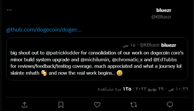Reply using the speech bubble icon
194x111 pixels.
(x=170, y=104)
